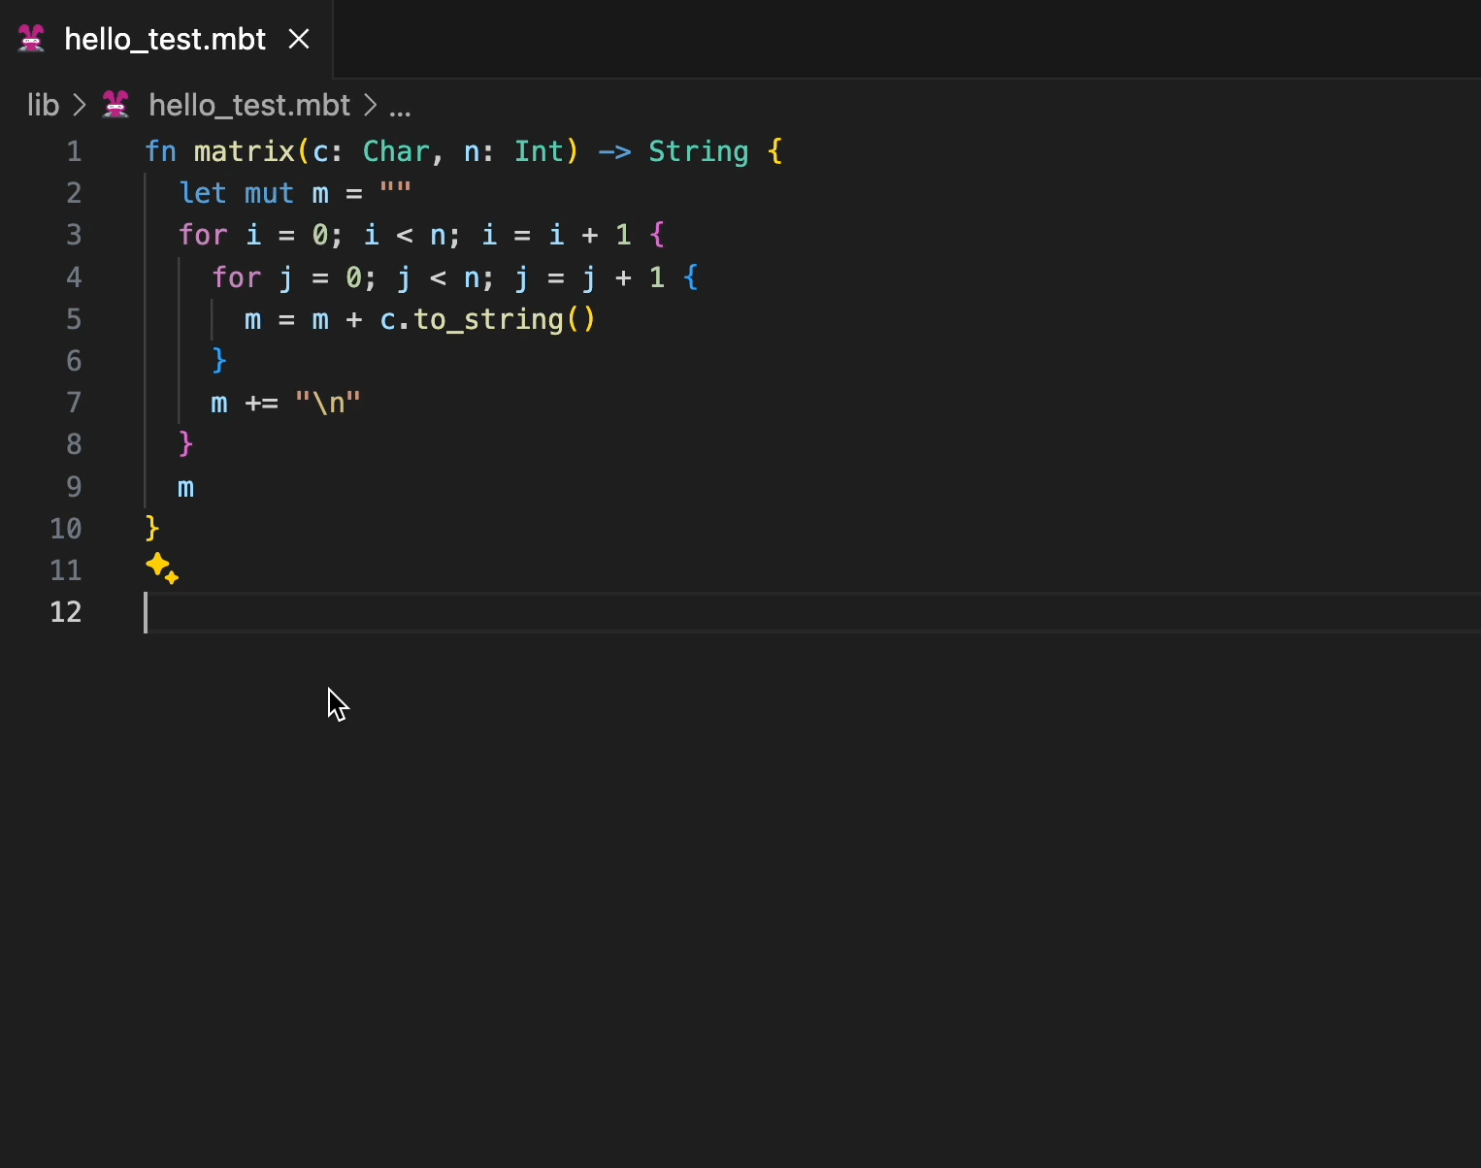Click the sparkle AI code action icon

[x=161, y=568]
